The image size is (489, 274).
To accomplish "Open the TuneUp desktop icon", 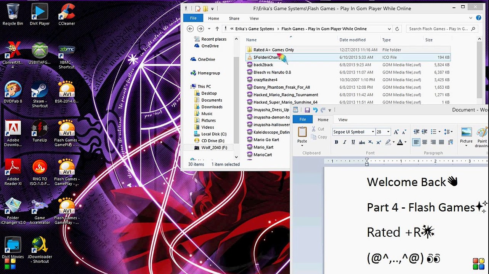I will (x=40, y=131).
